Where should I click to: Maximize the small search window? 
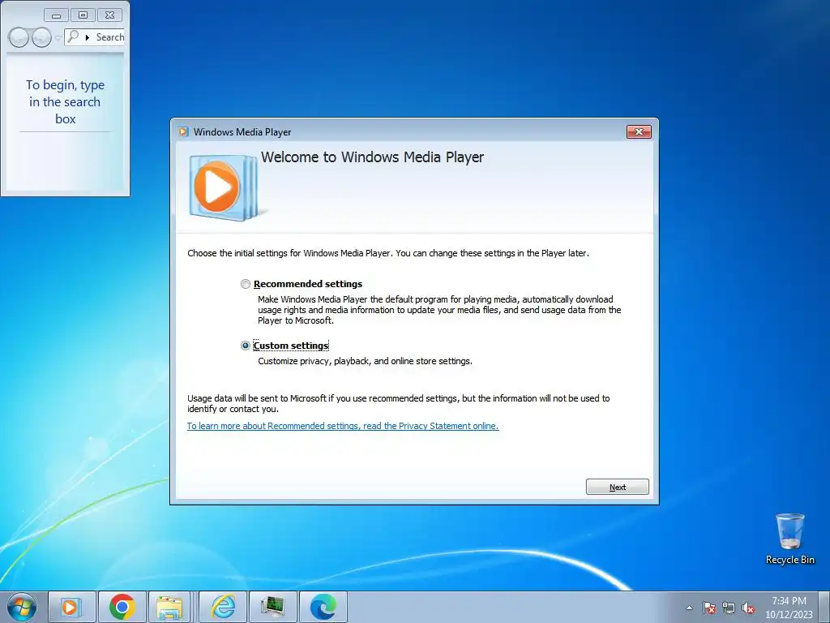pyautogui.click(x=83, y=15)
